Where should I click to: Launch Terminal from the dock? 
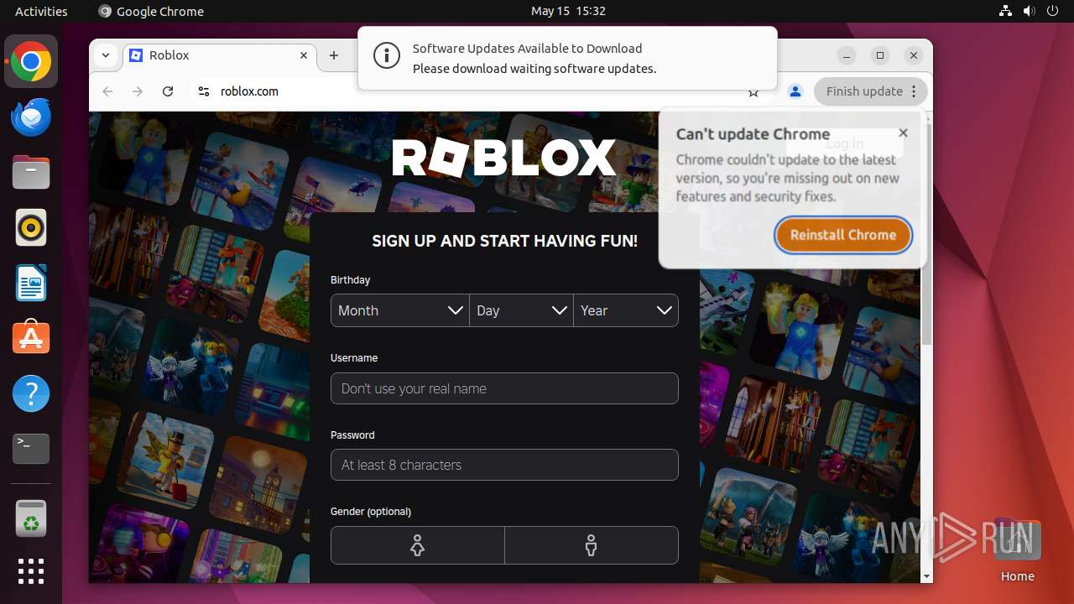tap(31, 449)
